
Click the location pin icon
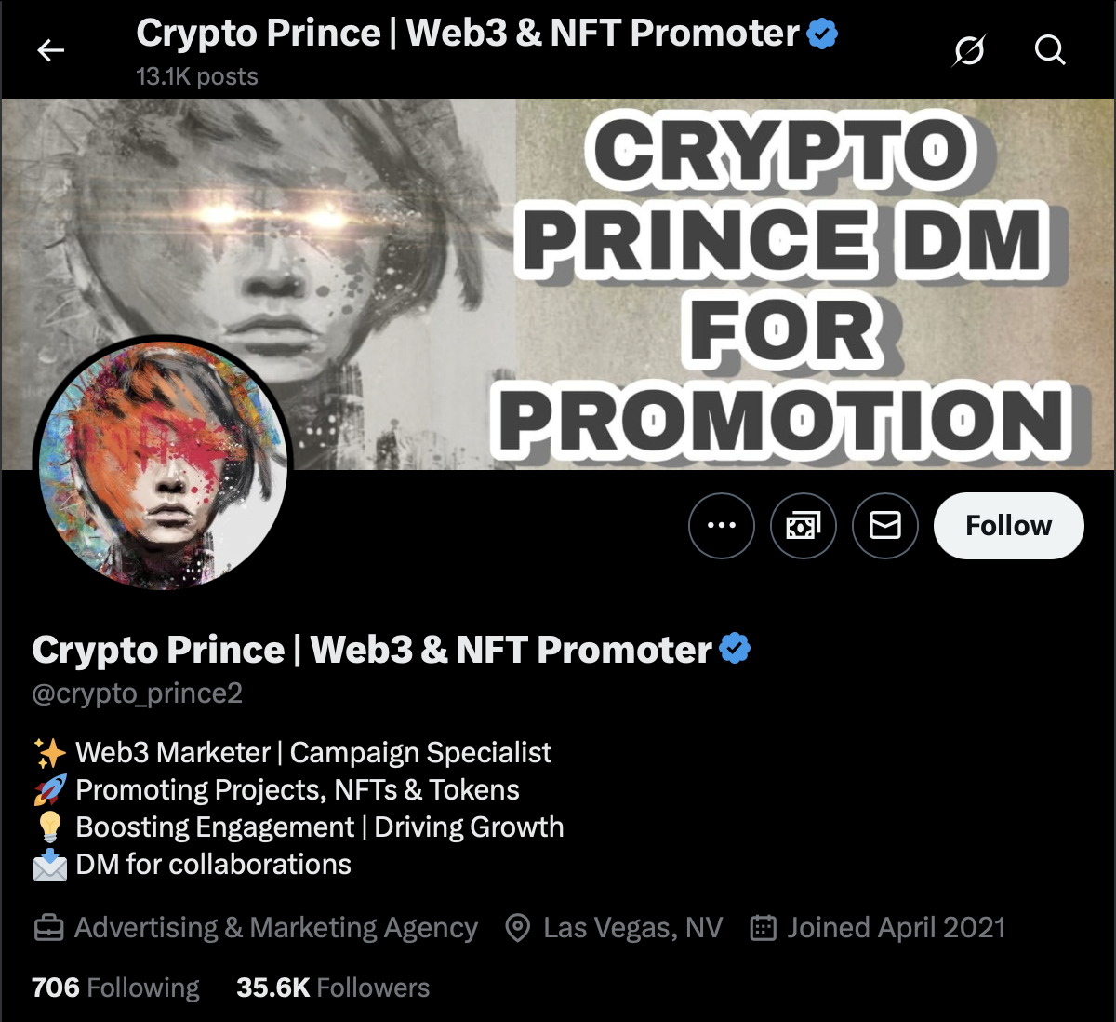point(518,927)
